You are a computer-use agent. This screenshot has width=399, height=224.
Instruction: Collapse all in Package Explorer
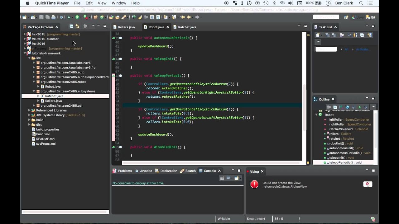click(71, 26)
